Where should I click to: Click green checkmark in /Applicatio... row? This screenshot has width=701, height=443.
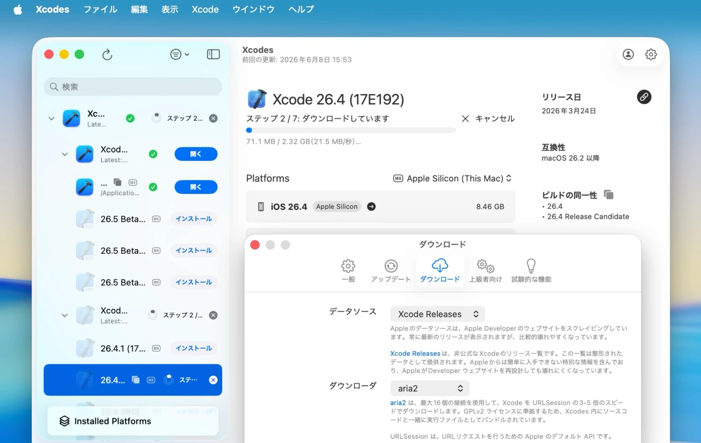pyautogui.click(x=153, y=187)
